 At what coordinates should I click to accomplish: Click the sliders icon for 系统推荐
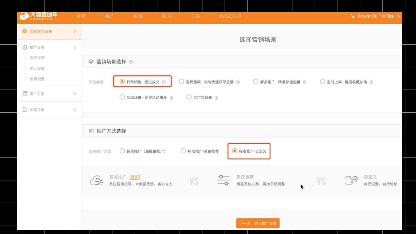coord(223,180)
